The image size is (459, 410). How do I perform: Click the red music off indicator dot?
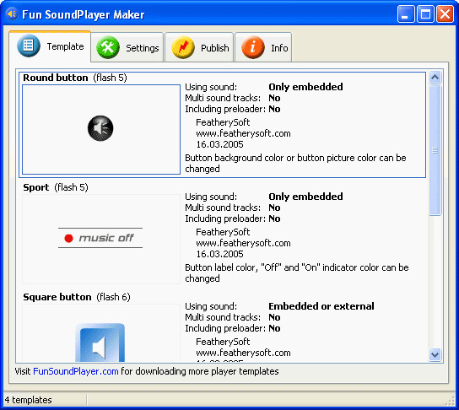tap(69, 238)
